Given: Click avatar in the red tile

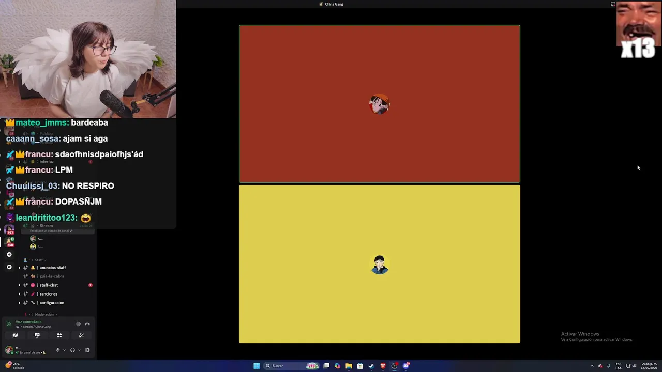Looking at the screenshot, I should click(380, 104).
